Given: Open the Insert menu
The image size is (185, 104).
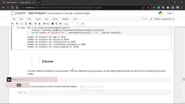Looking at the screenshot, I should [x=38, y=19].
